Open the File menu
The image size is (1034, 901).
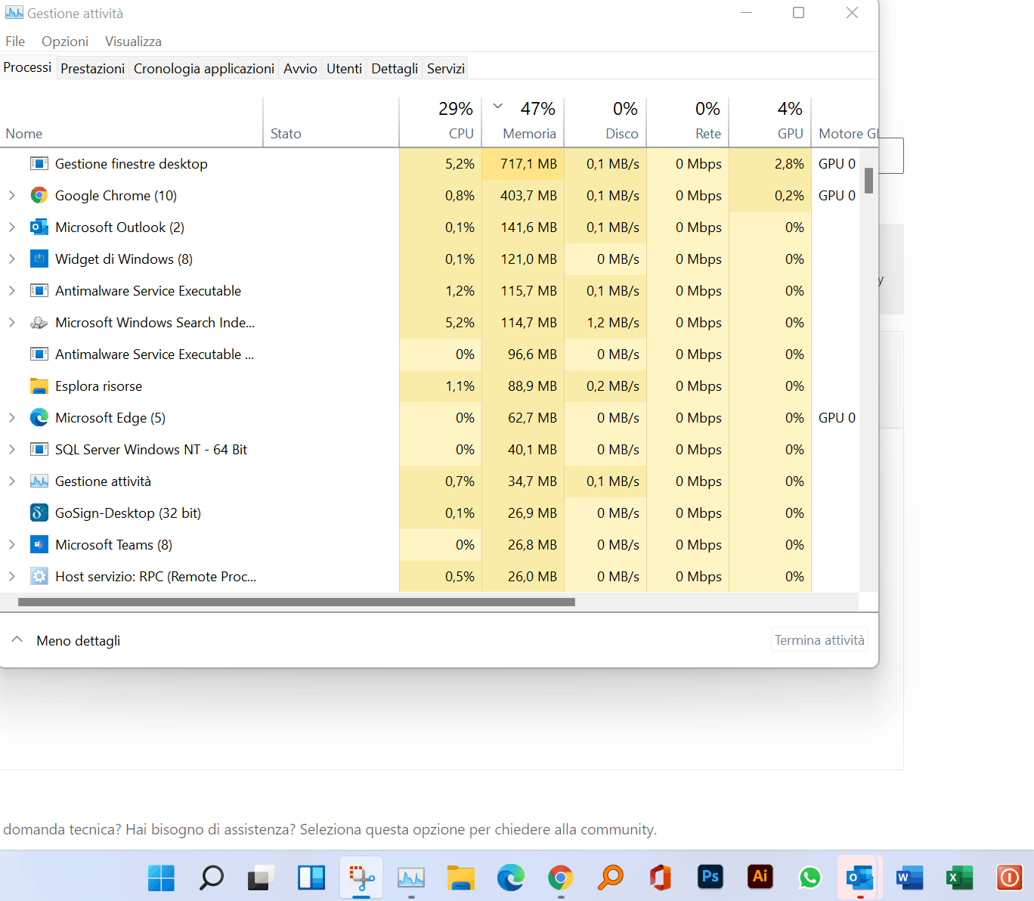(15, 42)
